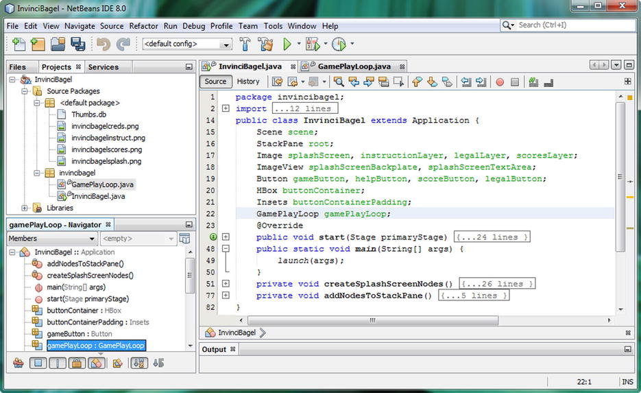This screenshot has width=641, height=393.
Task: Switch to the GamePlayLoop.java editor tab
Action: pos(354,67)
